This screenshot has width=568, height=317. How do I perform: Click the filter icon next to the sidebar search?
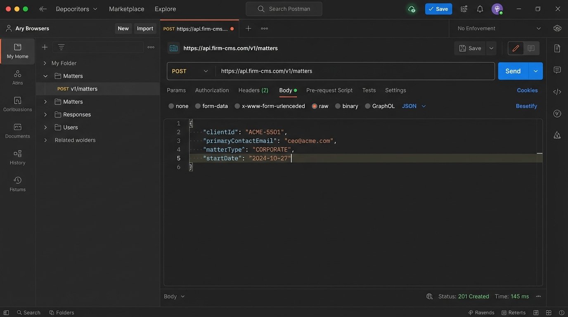click(x=61, y=47)
